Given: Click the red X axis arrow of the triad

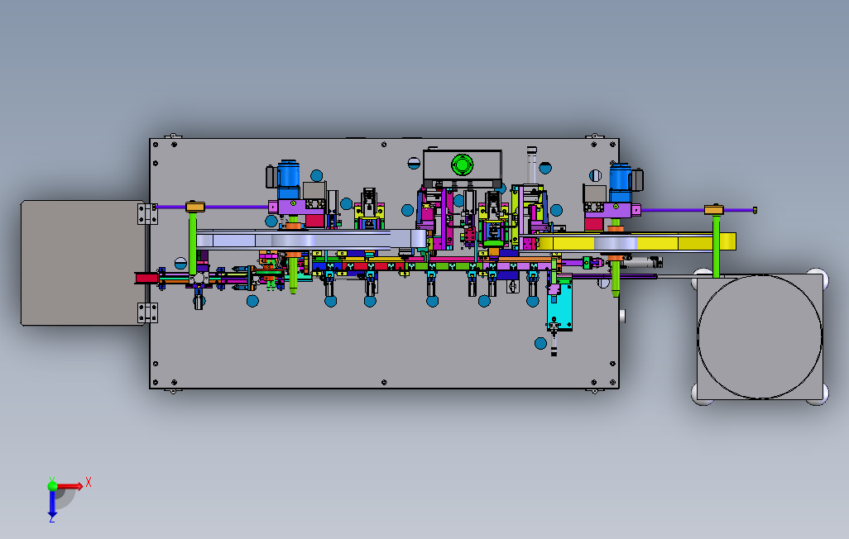Looking at the screenshot, I should click(70, 486).
